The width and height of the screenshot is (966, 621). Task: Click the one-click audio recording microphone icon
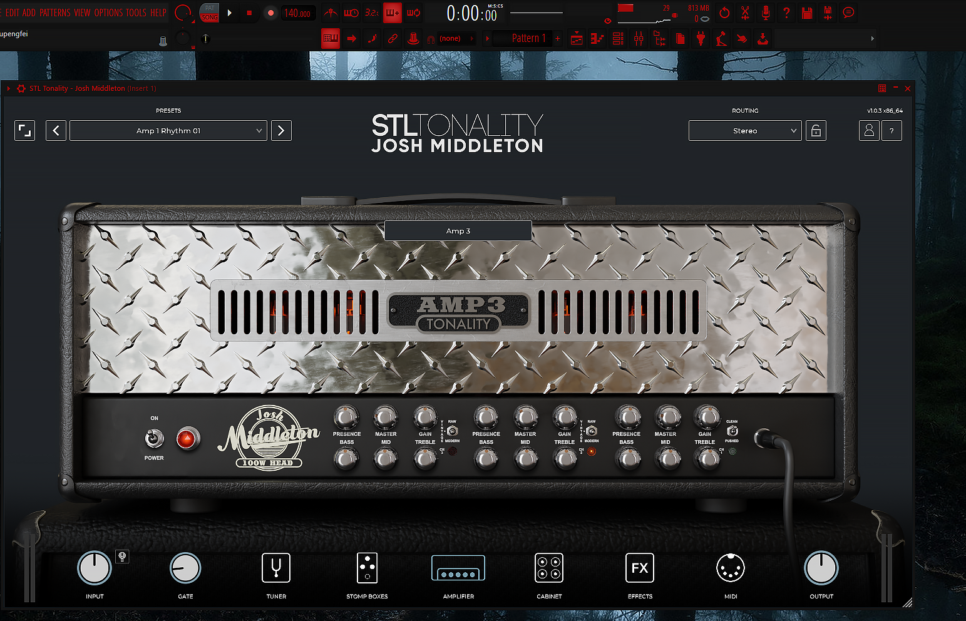pyautogui.click(x=766, y=13)
